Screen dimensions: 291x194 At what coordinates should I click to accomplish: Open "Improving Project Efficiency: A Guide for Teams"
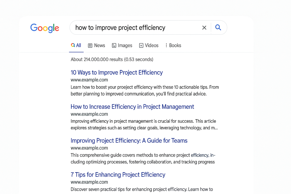[129, 141]
